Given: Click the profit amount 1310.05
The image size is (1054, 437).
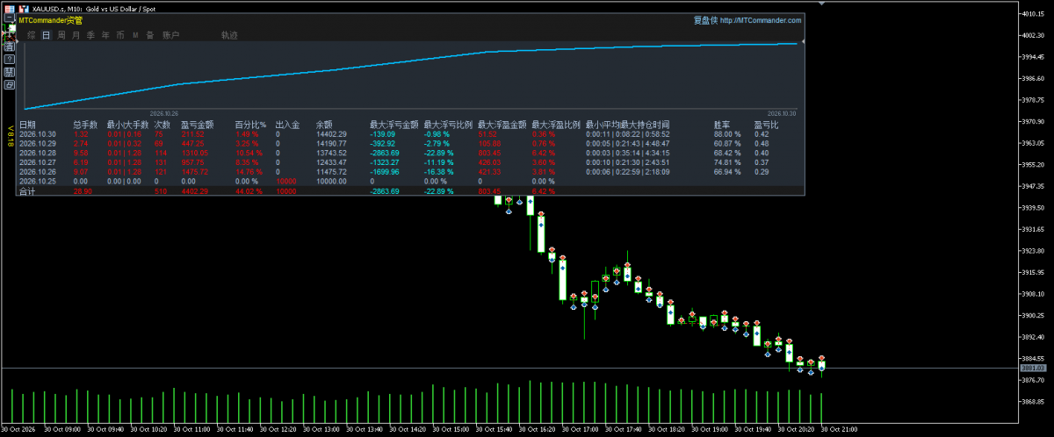Looking at the screenshot, I should (x=194, y=153).
